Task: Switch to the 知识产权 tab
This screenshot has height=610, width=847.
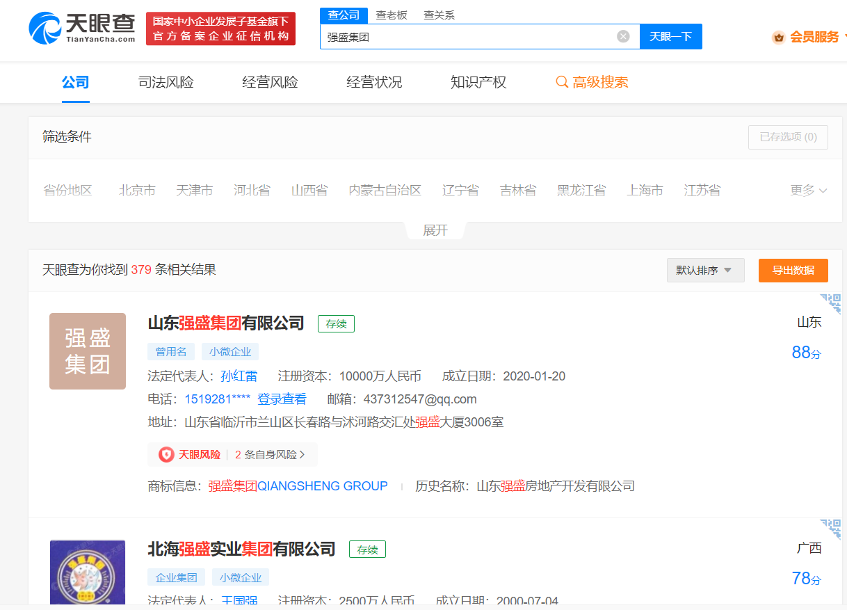Action: point(478,82)
